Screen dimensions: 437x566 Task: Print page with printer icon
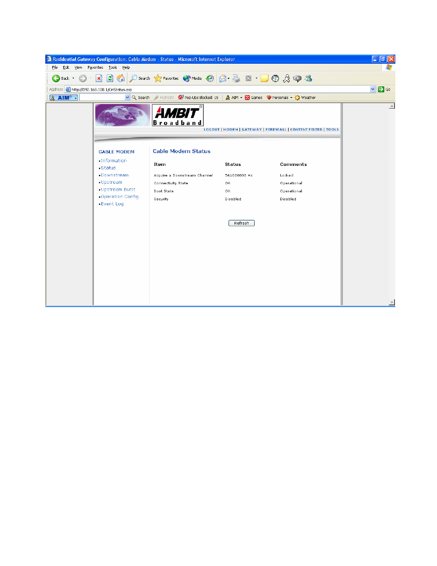coord(236,78)
